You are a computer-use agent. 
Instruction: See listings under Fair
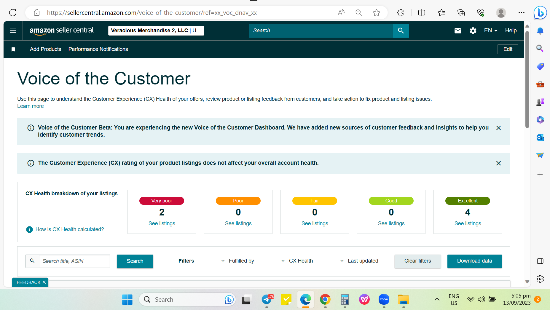(315, 223)
